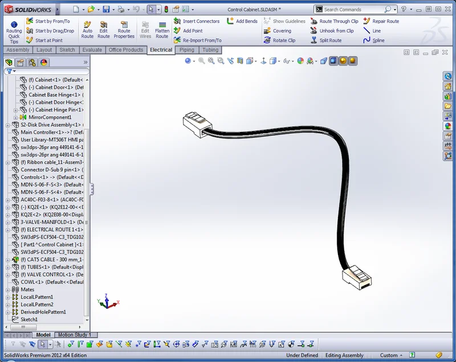456x362 pixels.
Task: Click in the Search Commands field
Action: (353, 9)
